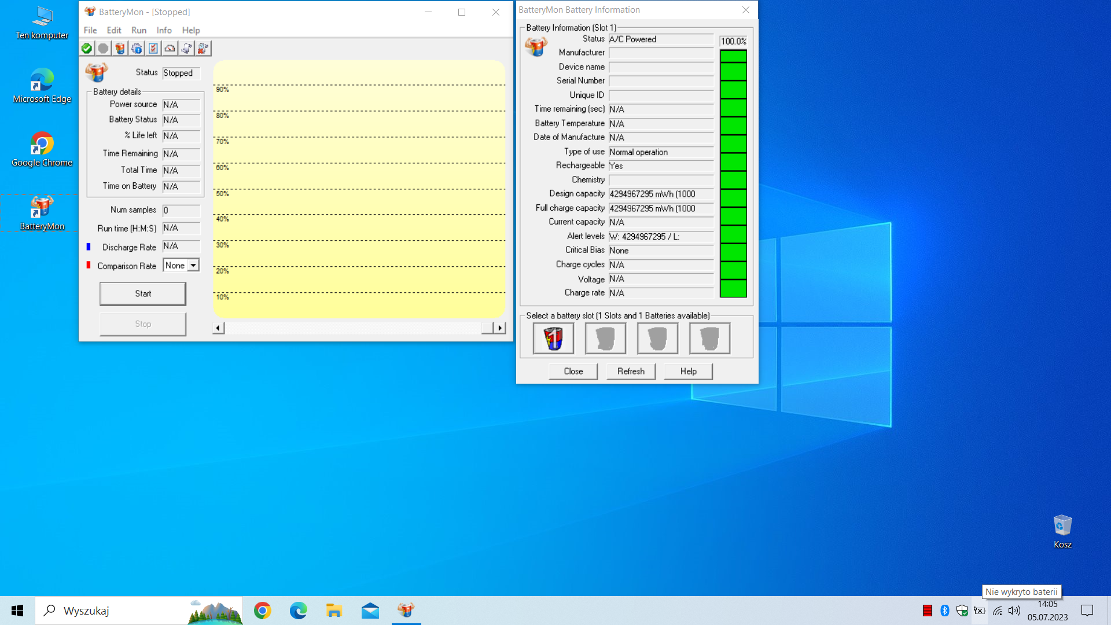Open battery information via battery toolbar icon
Screen dimensions: 1111x625
pyautogui.click(x=120, y=49)
